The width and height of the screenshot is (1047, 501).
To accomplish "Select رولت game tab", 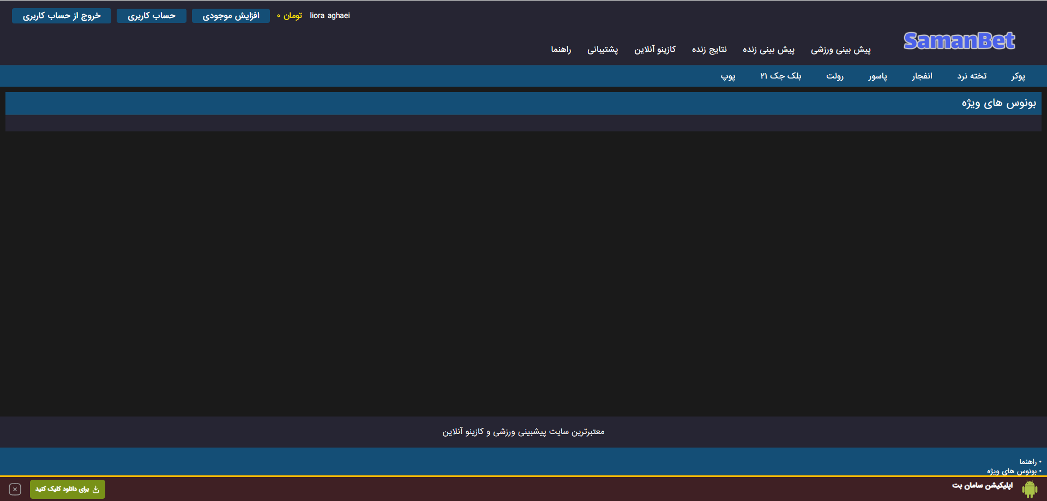I will click(834, 76).
